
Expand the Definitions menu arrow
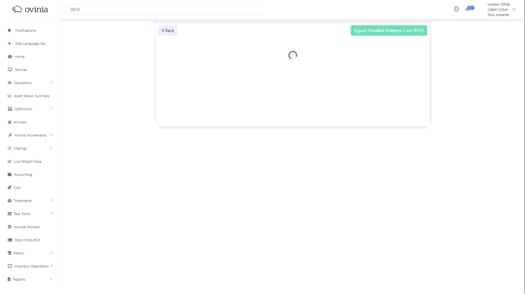pos(51,109)
